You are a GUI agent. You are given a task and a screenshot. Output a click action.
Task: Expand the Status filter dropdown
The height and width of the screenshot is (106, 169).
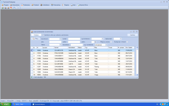[60, 45]
